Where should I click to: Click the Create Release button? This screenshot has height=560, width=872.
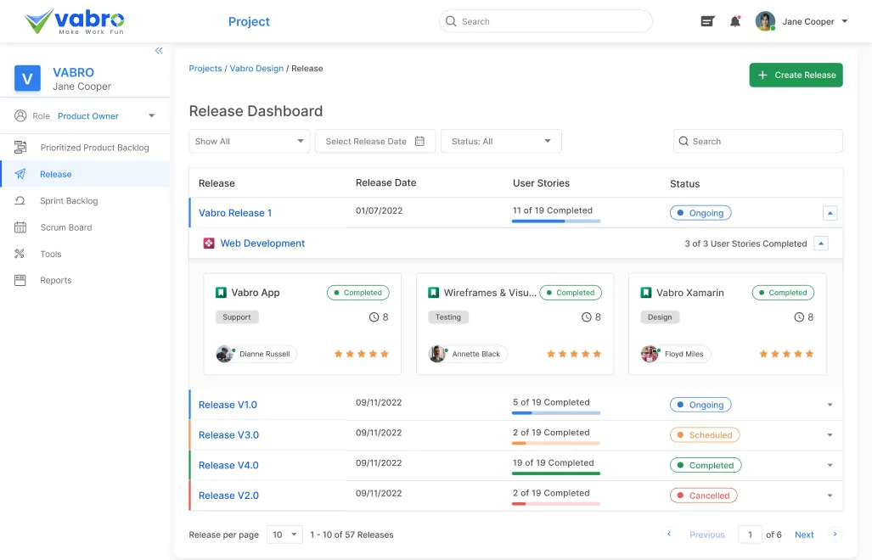(x=796, y=75)
